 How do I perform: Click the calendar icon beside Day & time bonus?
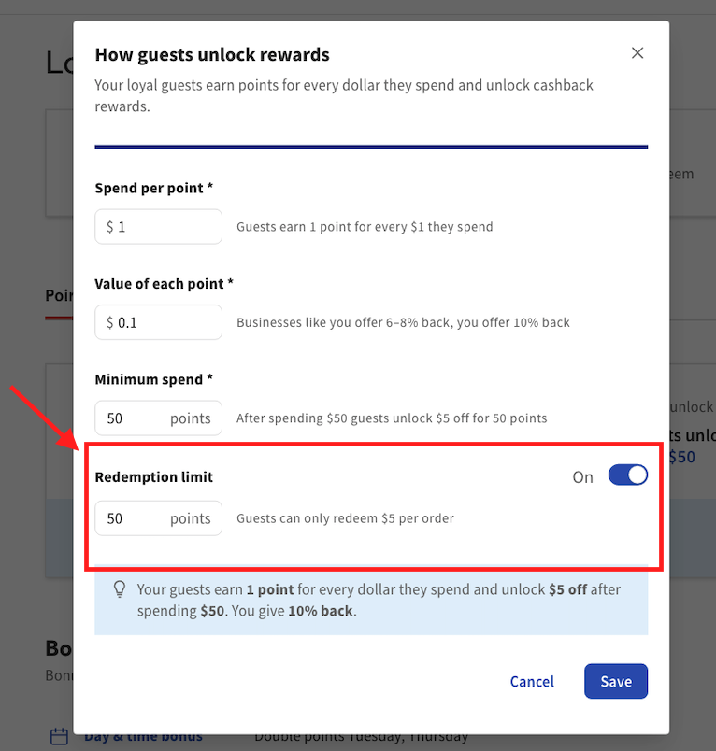59,736
